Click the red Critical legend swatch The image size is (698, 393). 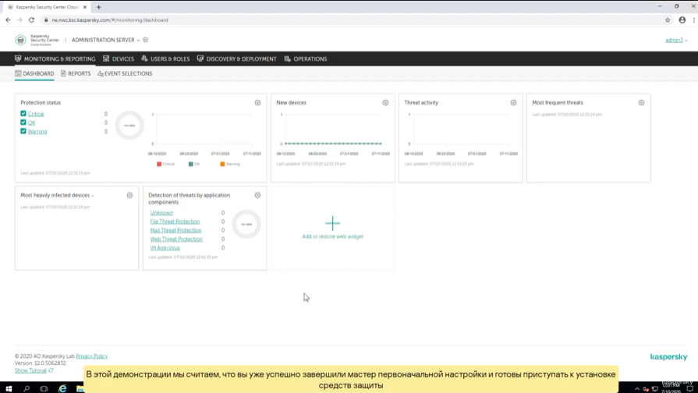click(159, 165)
